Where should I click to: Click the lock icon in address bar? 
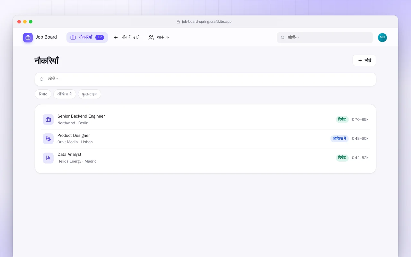178,22
